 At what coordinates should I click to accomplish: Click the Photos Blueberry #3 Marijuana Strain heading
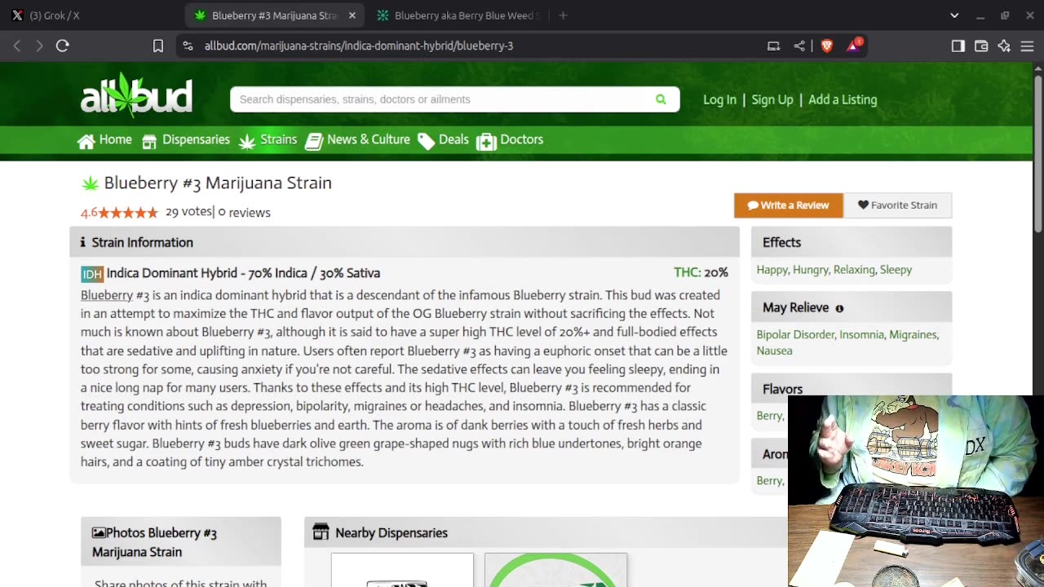(155, 542)
